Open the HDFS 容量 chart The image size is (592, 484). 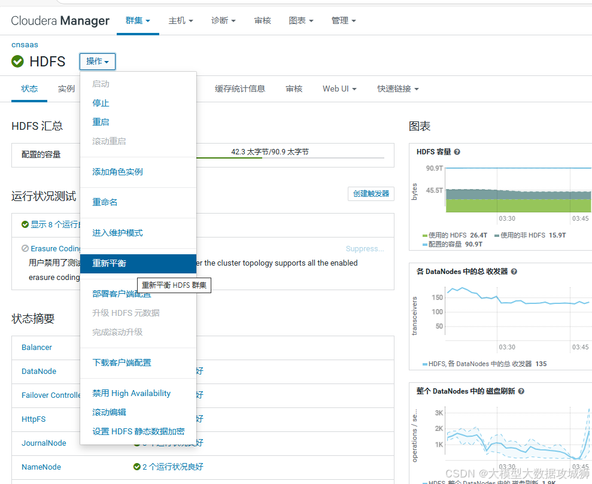[518, 190]
